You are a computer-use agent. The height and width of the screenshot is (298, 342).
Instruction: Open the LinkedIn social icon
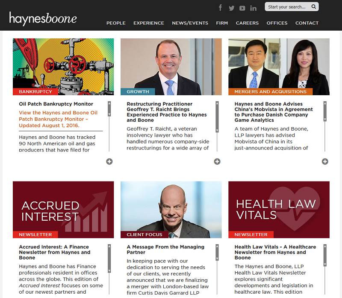point(253,8)
